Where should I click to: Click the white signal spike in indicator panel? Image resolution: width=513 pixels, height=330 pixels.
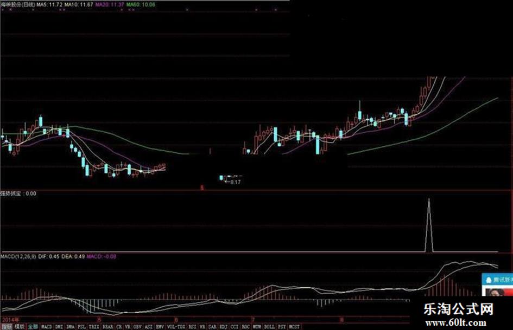429,225
